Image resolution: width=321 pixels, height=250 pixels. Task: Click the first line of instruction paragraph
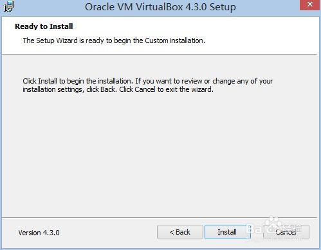[x=148, y=81]
